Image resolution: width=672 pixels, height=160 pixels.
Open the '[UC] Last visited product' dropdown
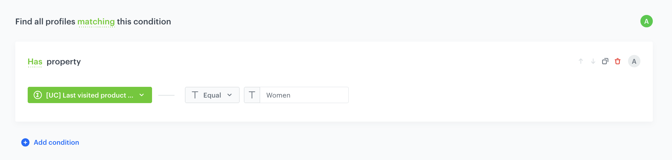click(90, 95)
